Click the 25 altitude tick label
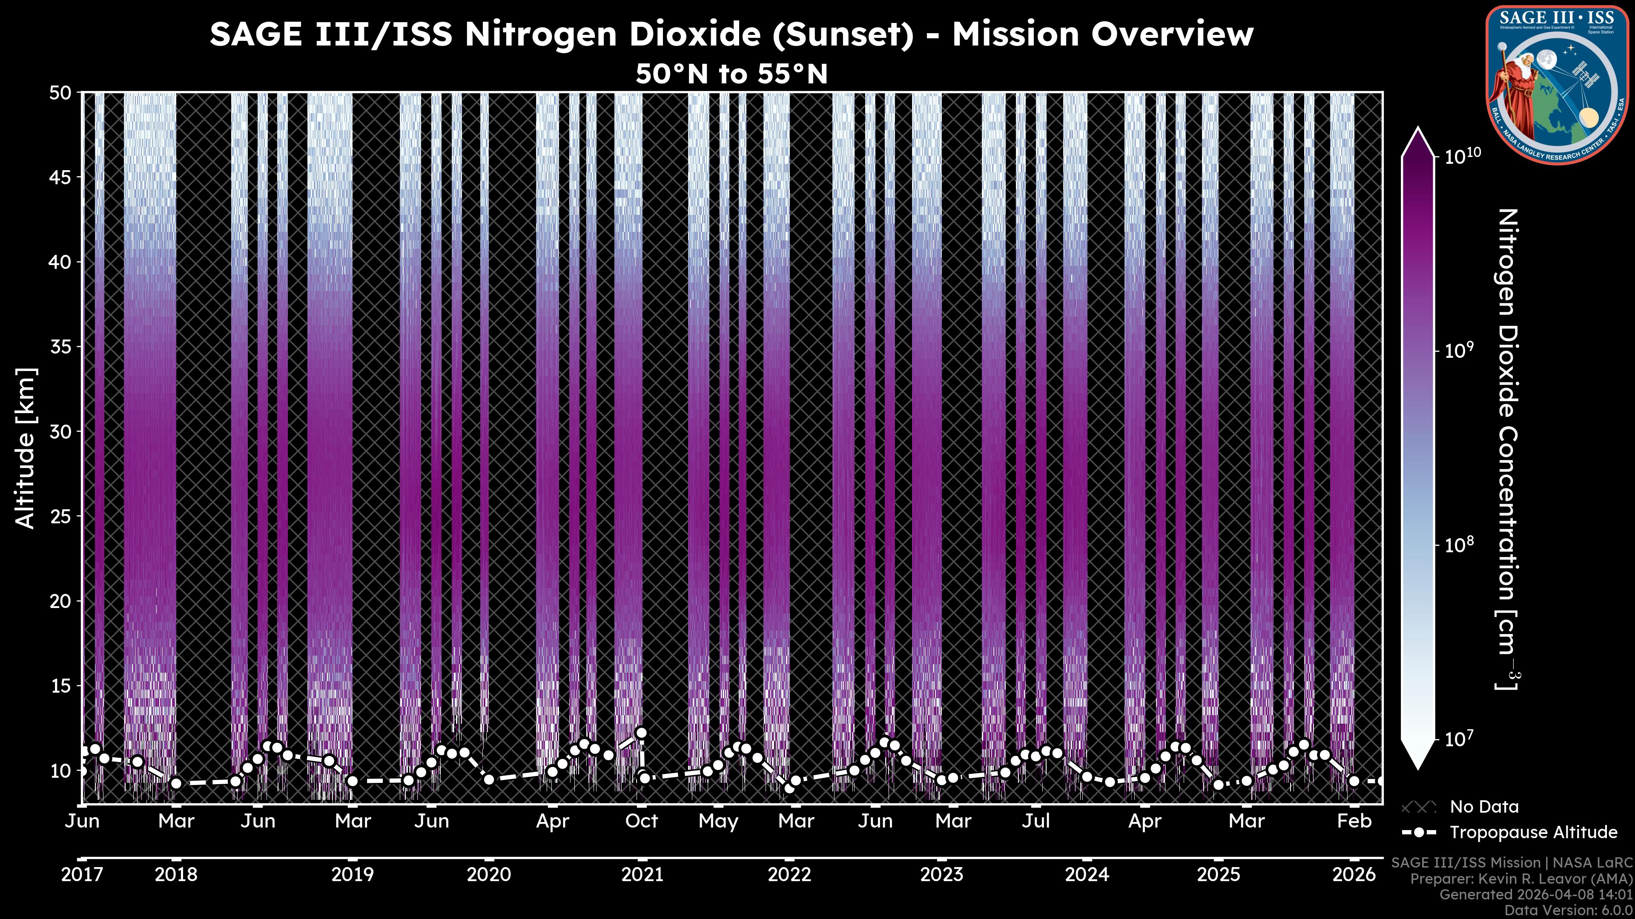1635x919 pixels. coord(60,516)
